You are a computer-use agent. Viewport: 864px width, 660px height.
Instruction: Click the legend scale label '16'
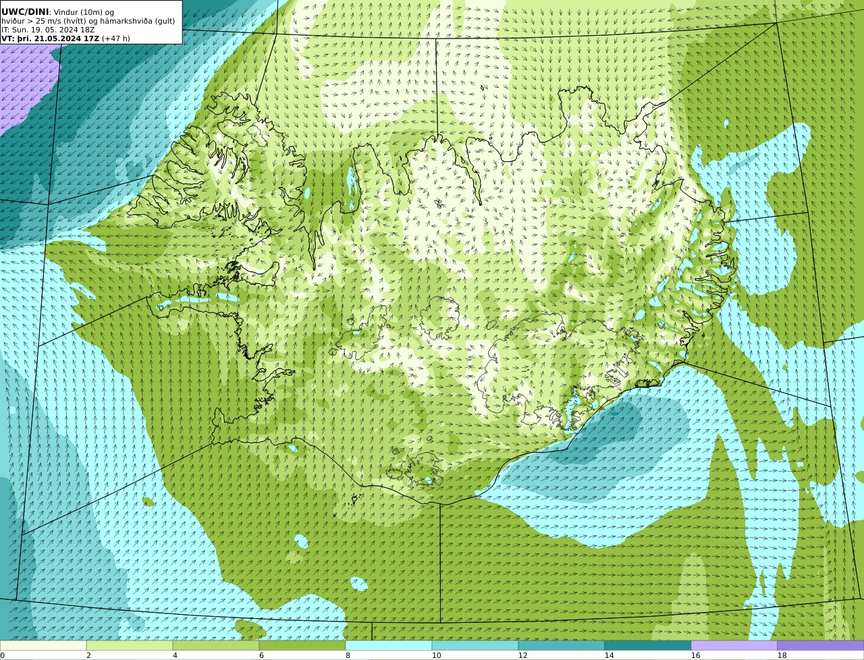click(695, 655)
